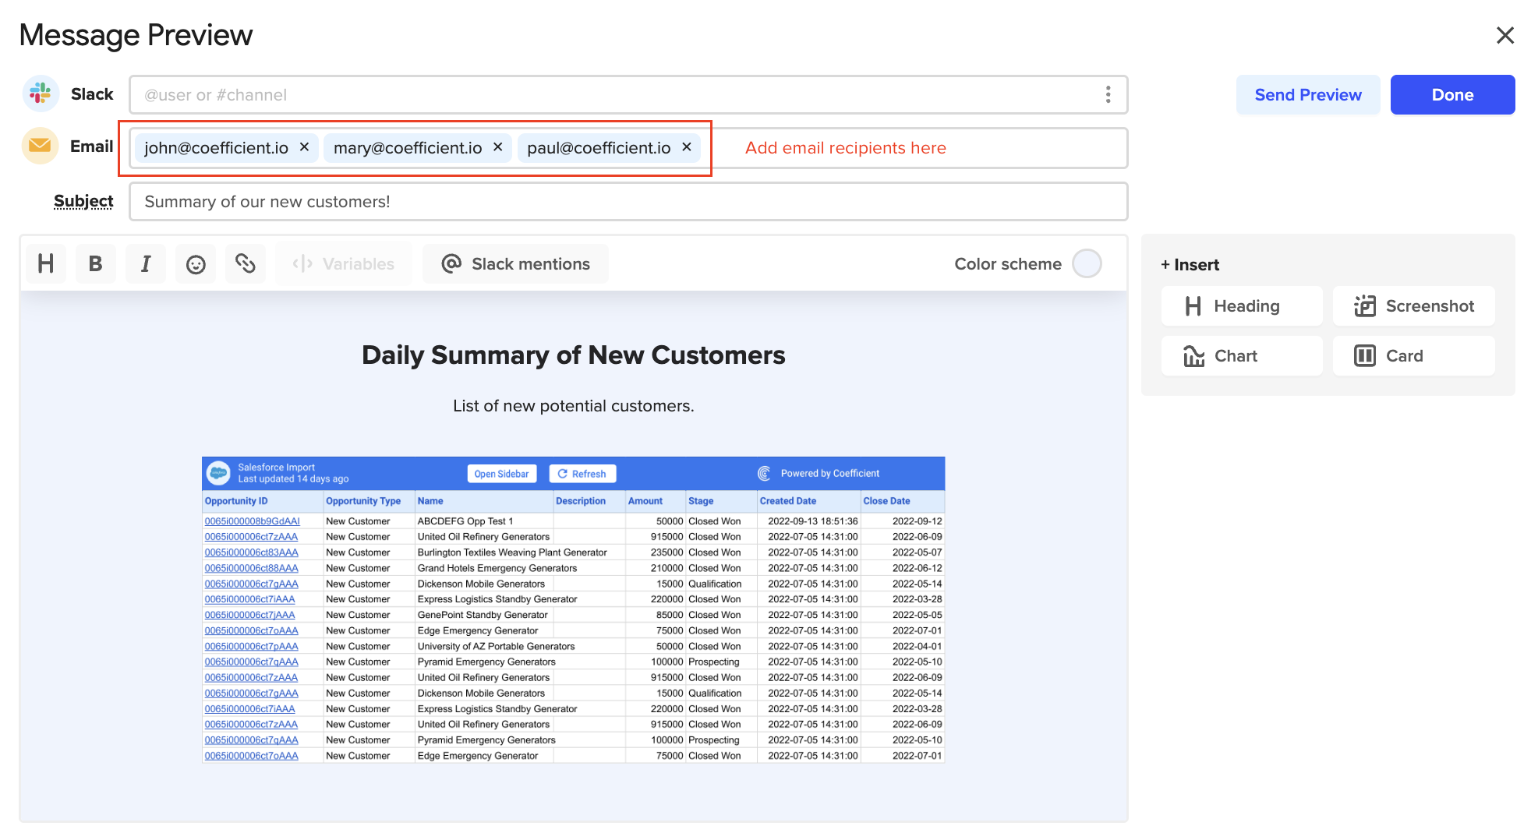This screenshot has width=1531, height=840.
Task: Toggle Italic formatting
Action: point(146,264)
